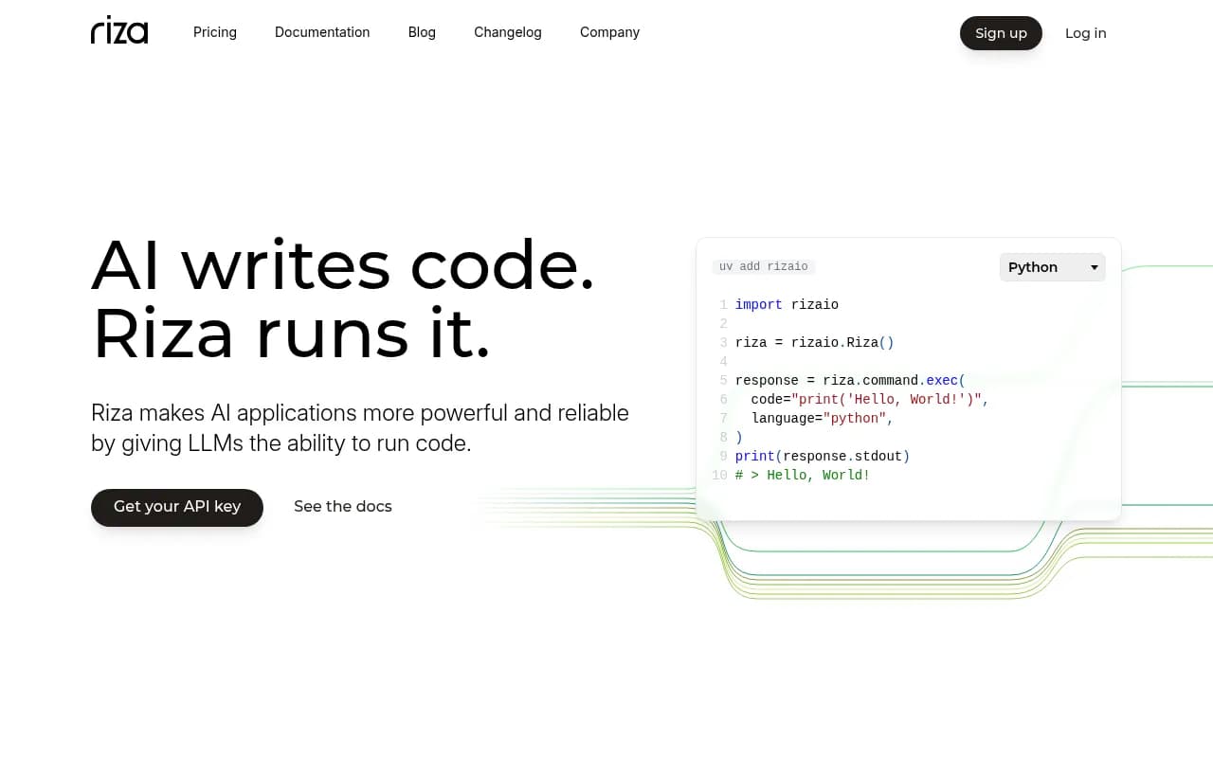Click the 'uv add rizaio' install command

764,267
